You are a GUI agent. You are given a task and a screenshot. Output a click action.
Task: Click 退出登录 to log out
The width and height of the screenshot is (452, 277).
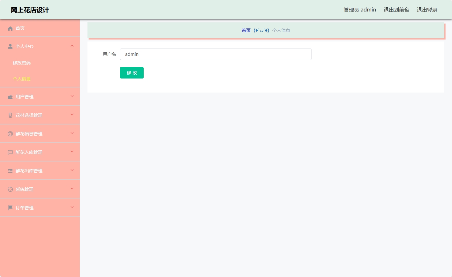coord(427,10)
